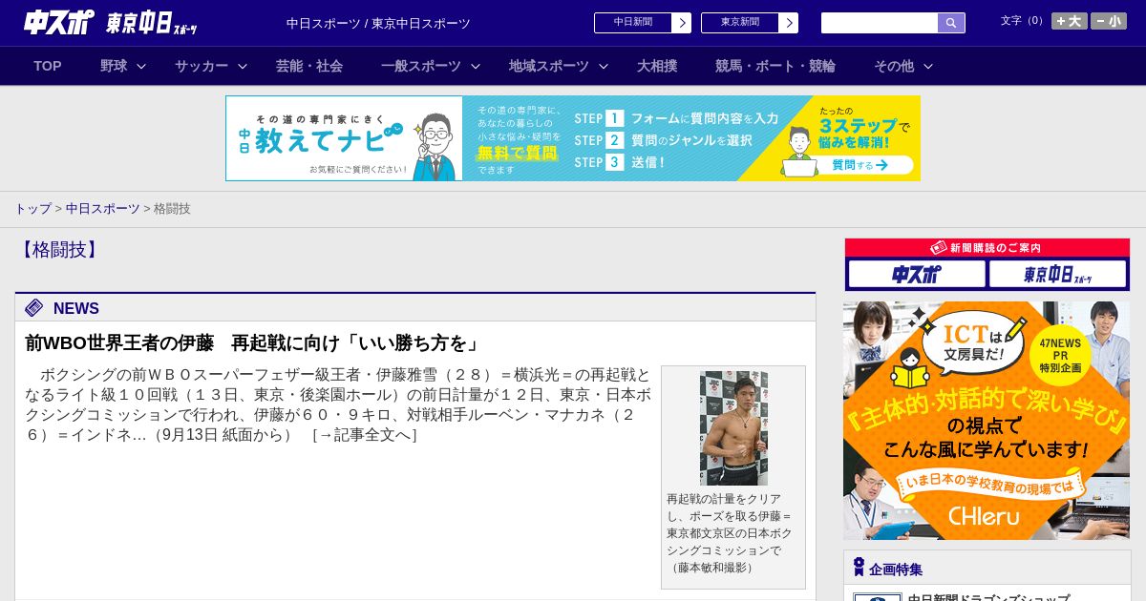1146x601 pixels.
Task: Open headline 前WBO世界王者の伊藤 article
Action: (253, 342)
